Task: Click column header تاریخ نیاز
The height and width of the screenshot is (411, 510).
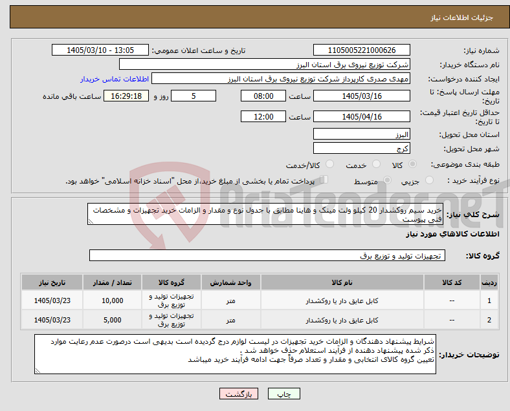Action: coord(52,282)
